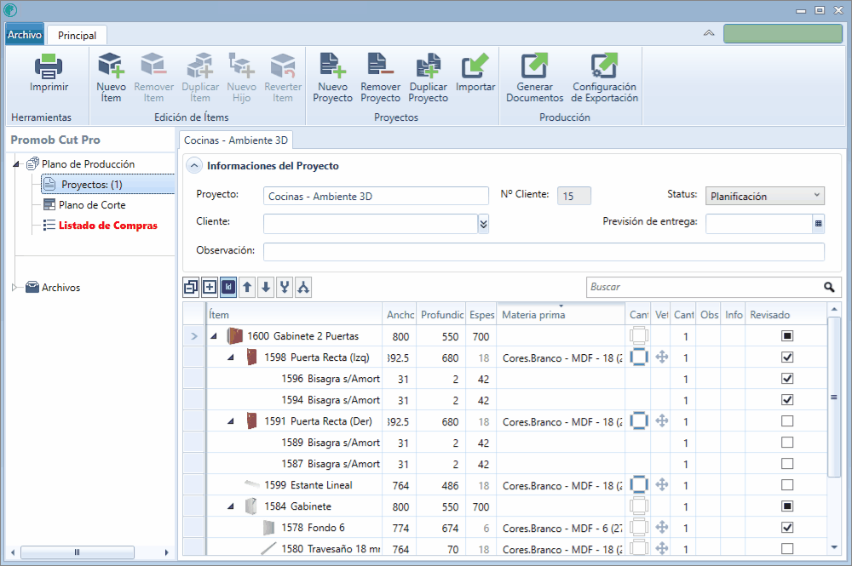Select the Cocinas - Ambiente 3D tab
The height and width of the screenshot is (566, 852).
pyautogui.click(x=236, y=140)
